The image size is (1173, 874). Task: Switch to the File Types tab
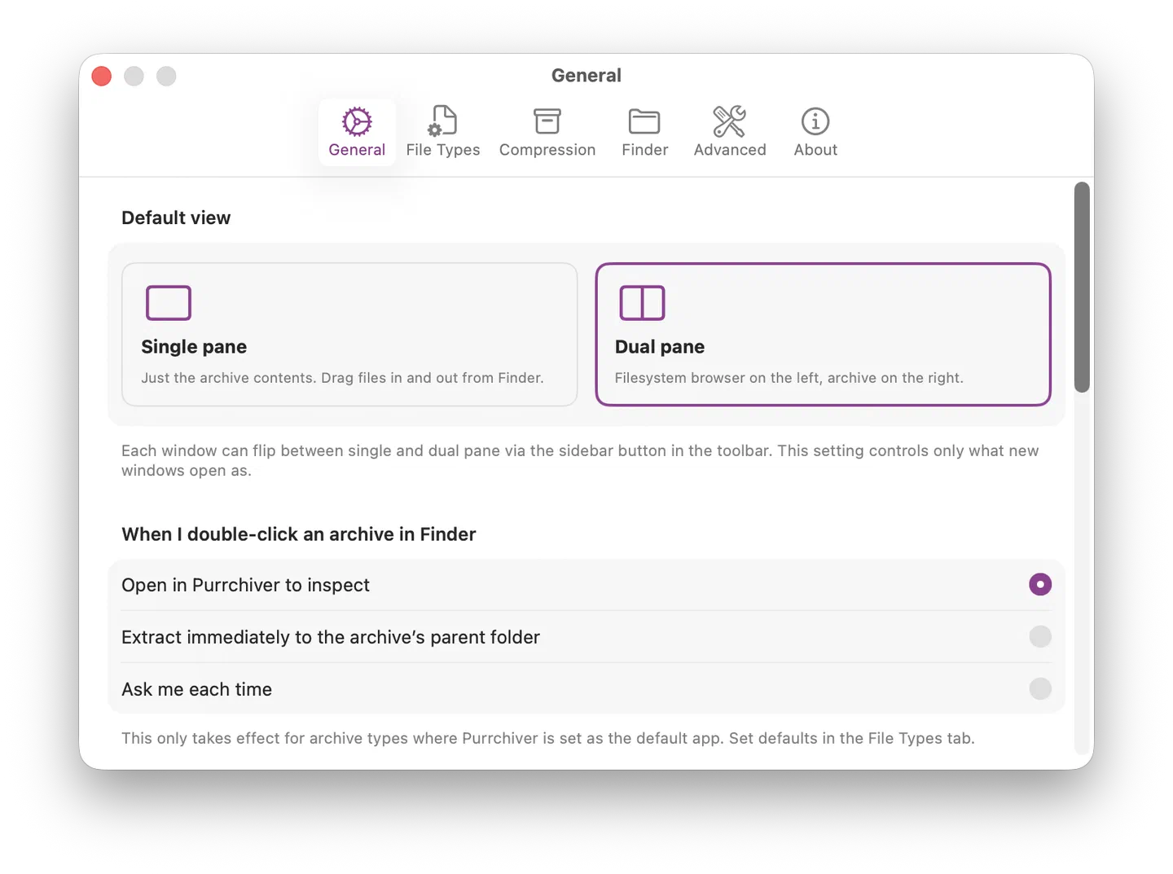click(x=443, y=132)
